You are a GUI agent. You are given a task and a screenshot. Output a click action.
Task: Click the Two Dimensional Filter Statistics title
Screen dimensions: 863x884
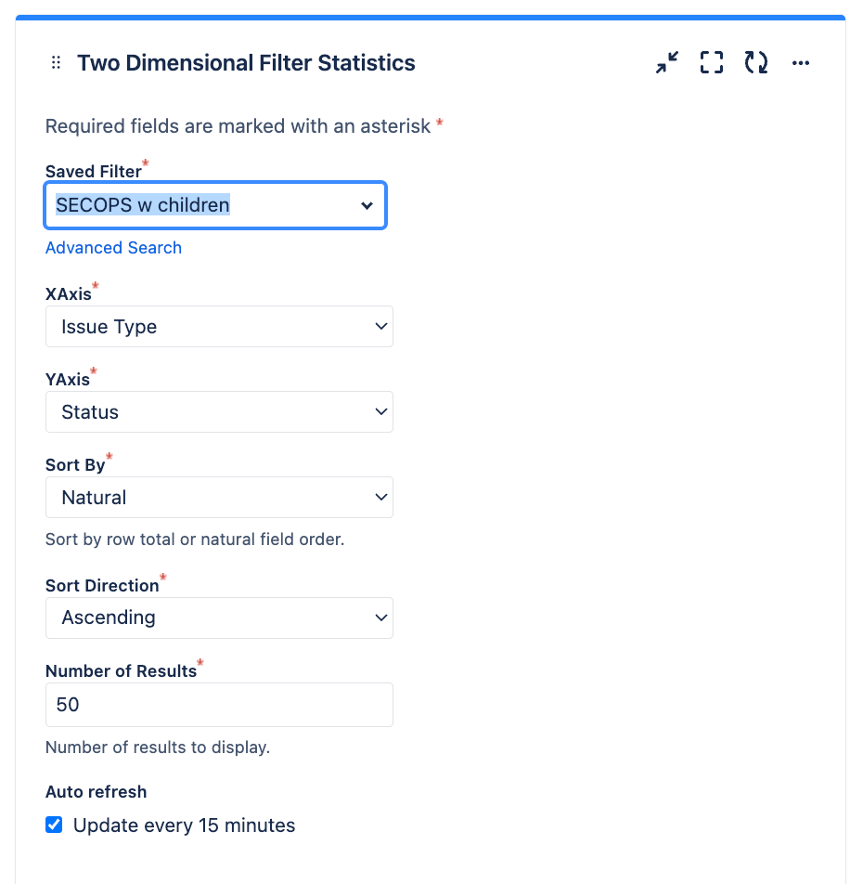(246, 62)
